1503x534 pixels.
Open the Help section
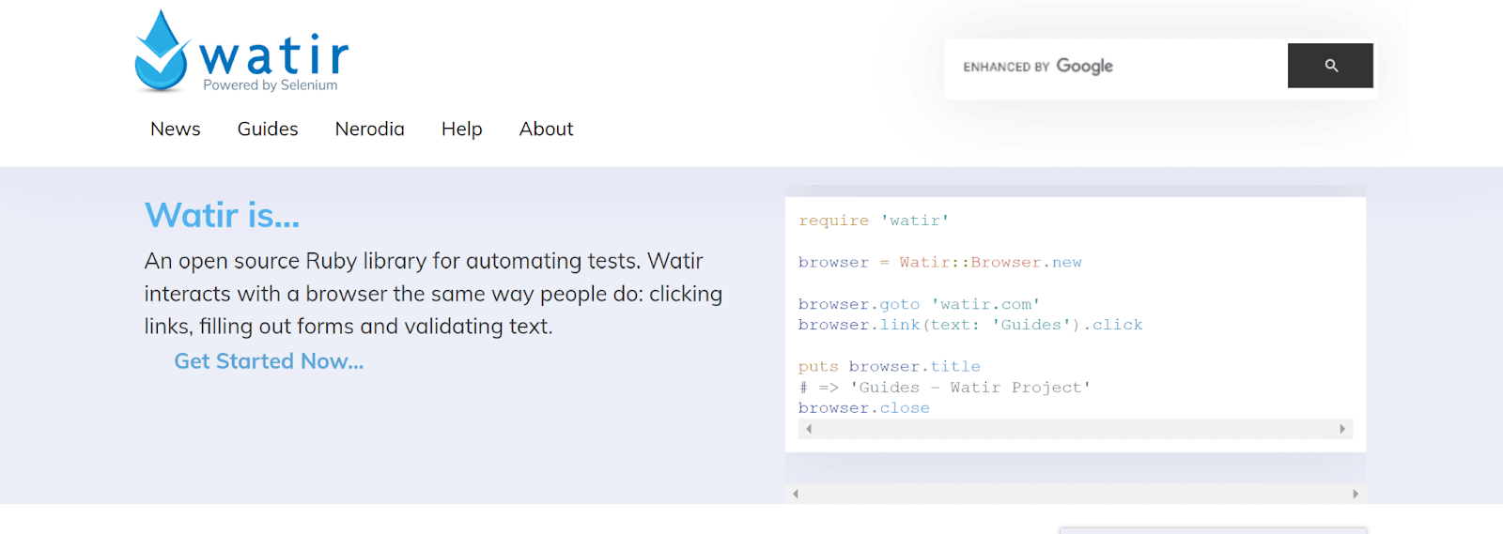(461, 130)
